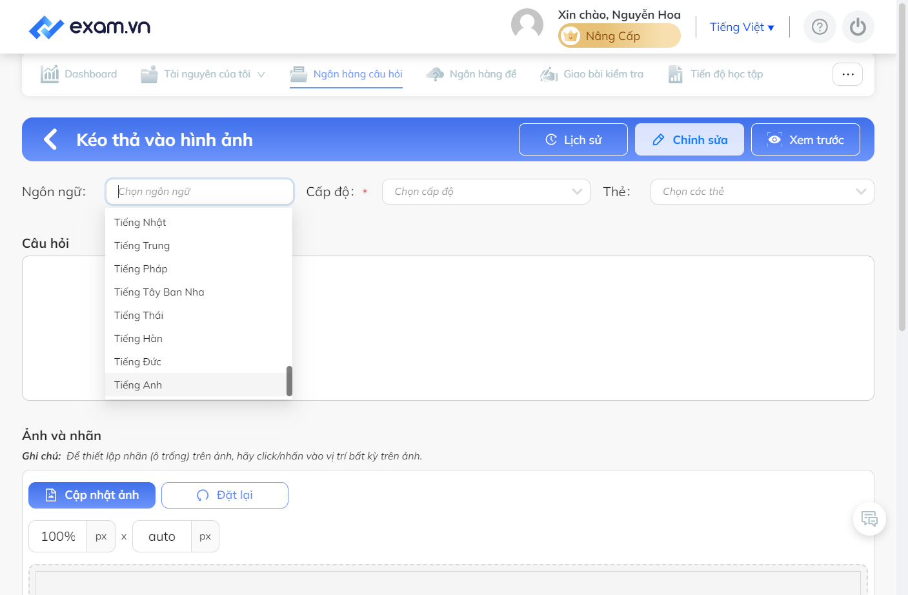Choose Tiếng Tây Ban Nha option
908x595 pixels.
(199, 292)
